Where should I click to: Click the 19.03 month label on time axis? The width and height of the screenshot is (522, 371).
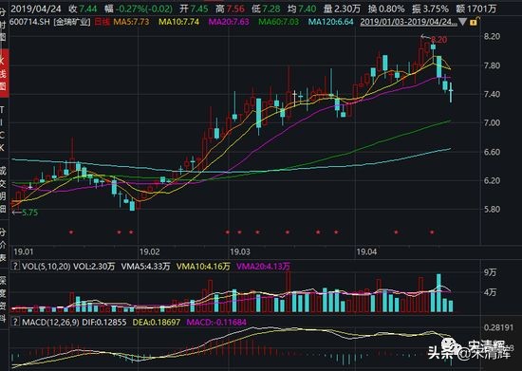pos(240,251)
